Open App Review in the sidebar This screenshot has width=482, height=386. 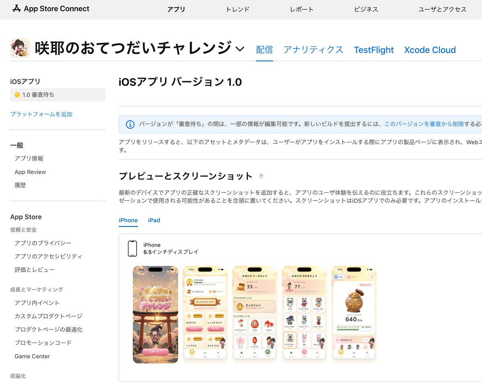click(x=30, y=172)
